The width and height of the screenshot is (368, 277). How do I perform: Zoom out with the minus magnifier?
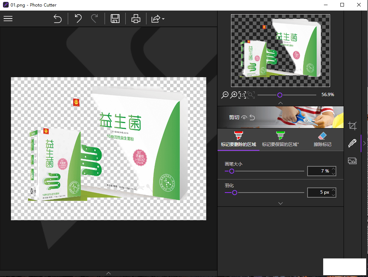[225, 95]
